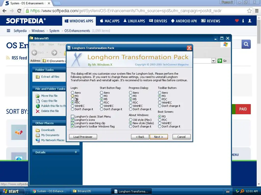Open the View menu in lhtrans105

coord(51,44)
